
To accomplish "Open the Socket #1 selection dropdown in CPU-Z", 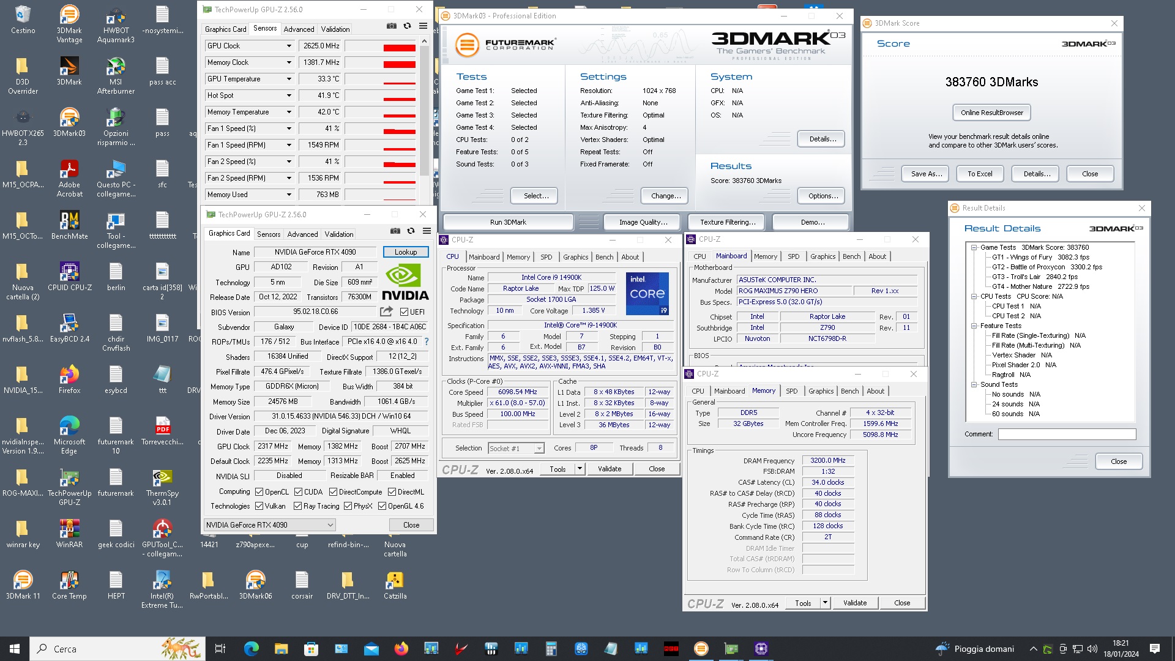I will (x=516, y=449).
